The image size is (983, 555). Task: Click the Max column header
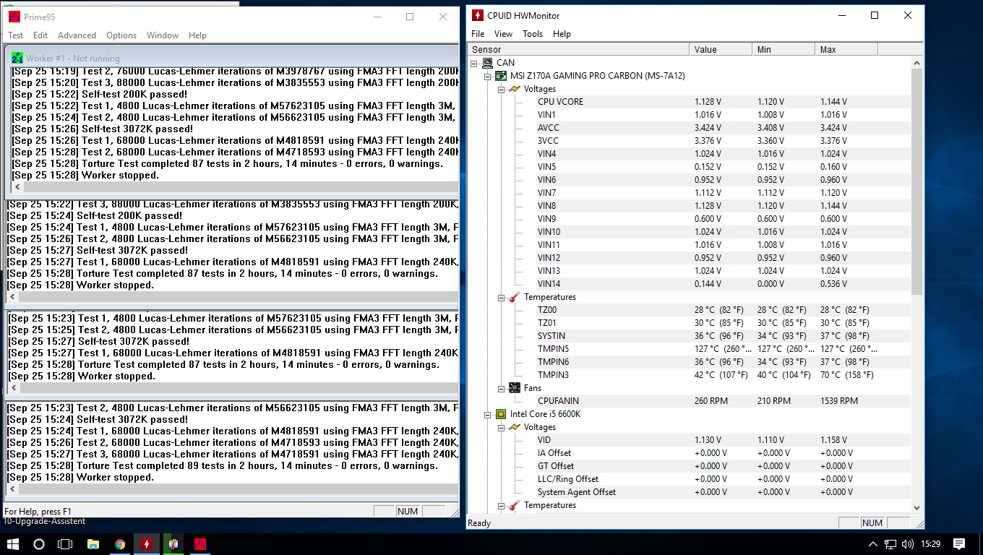846,49
